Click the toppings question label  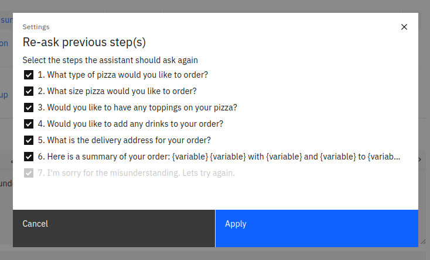tap(137, 108)
